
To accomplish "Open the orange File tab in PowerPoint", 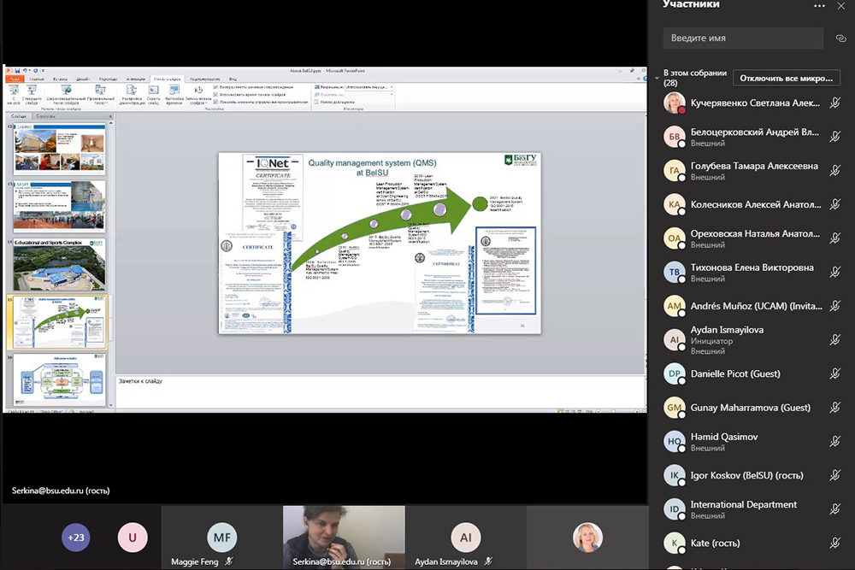I will (x=15, y=78).
